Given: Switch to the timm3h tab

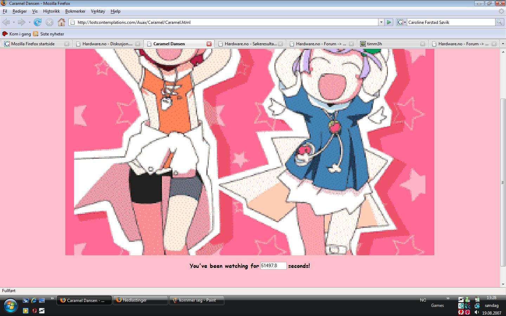Looking at the screenshot, I should point(392,44).
